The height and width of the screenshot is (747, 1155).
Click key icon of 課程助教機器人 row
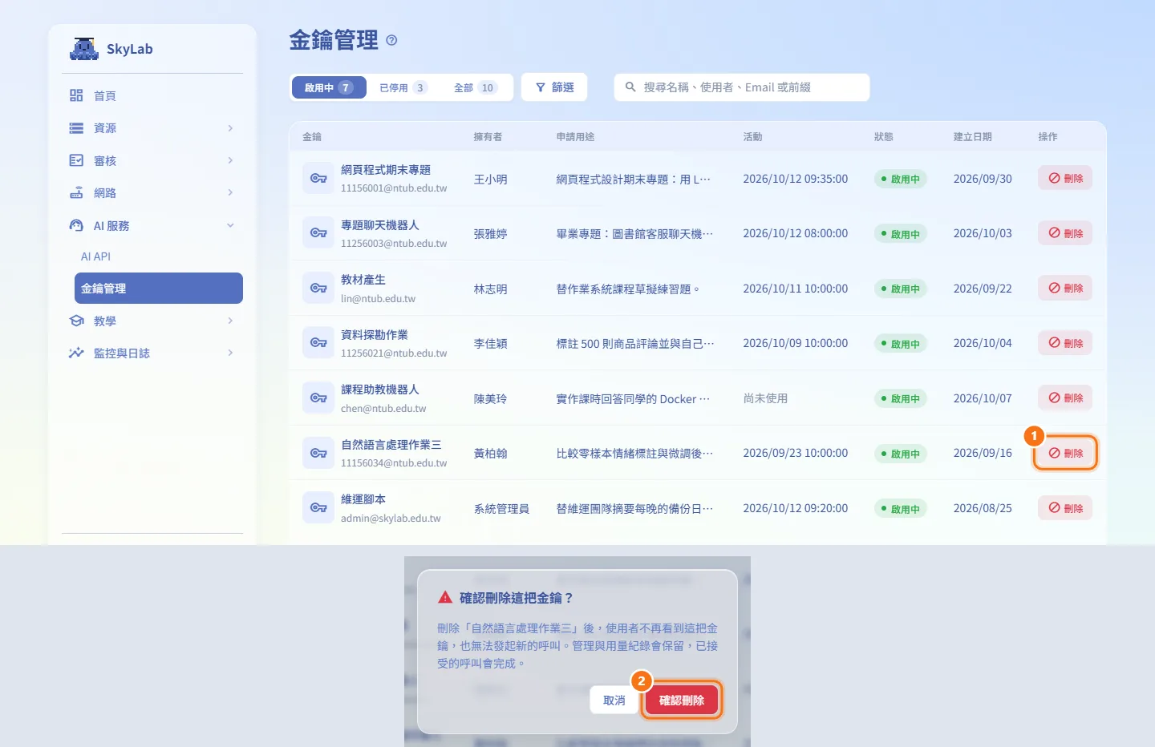click(x=318, y=398)
